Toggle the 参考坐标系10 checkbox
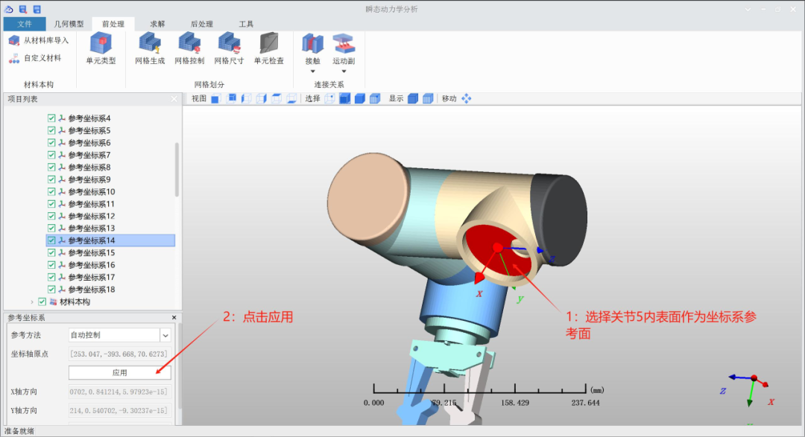805x437 pixels. pyautogui.click(x=51, y=191)
